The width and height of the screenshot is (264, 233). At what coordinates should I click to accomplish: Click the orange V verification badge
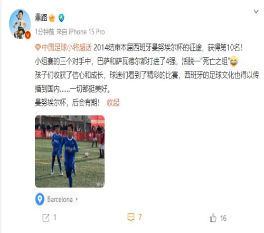(27, 35)
